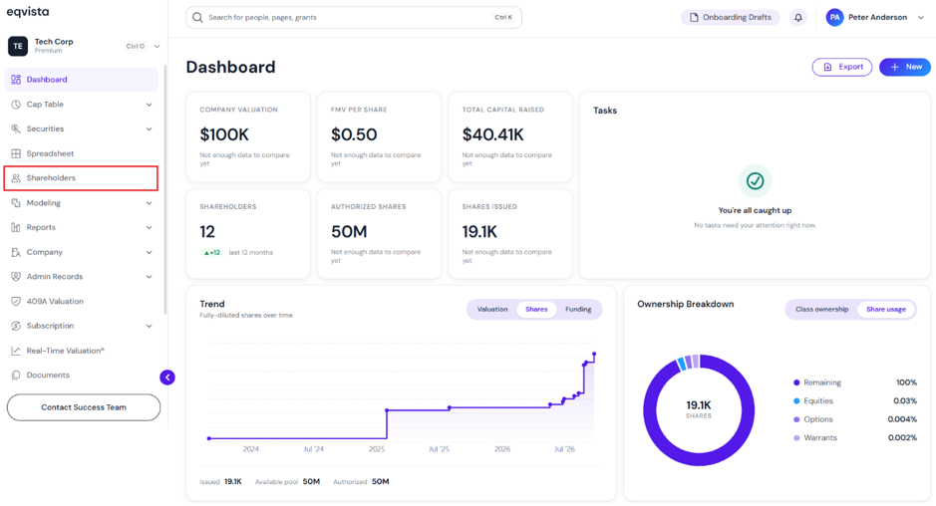Open the Tech Corp company switcher chevron
The height and width of the screenshot is (506, 936).
click(156, 46)
